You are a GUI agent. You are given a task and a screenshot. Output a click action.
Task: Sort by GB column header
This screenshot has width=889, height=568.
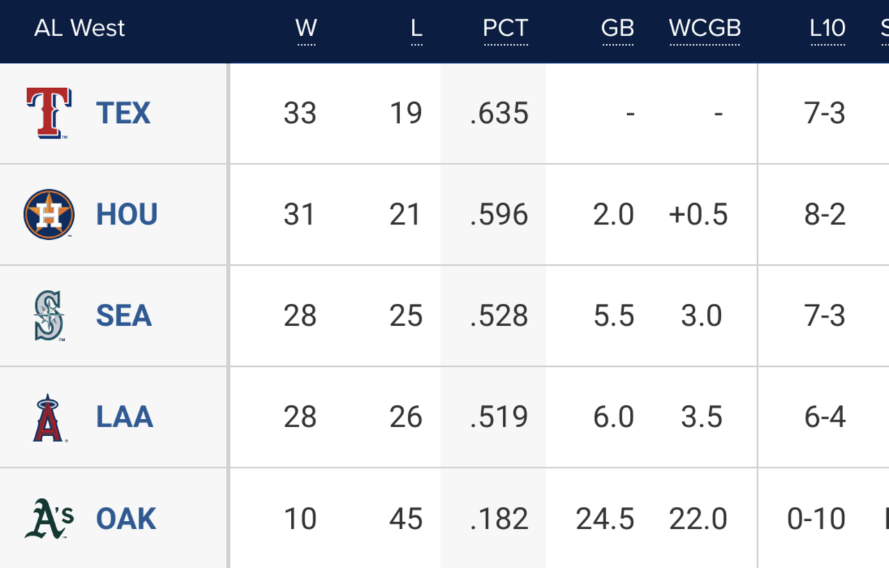click(617, 28)
